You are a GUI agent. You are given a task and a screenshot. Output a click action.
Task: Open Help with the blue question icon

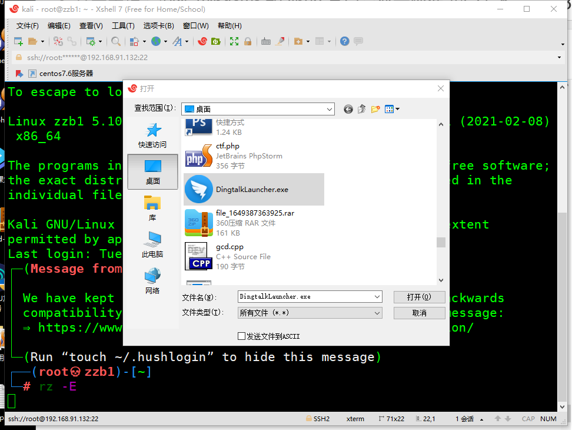(345, 41)
